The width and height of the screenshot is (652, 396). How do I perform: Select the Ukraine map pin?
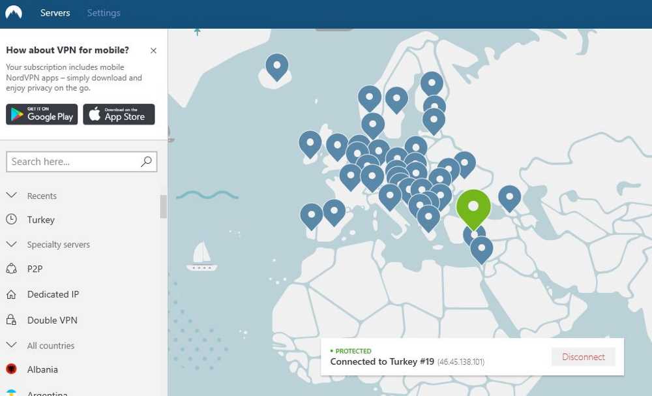(465, 164)
